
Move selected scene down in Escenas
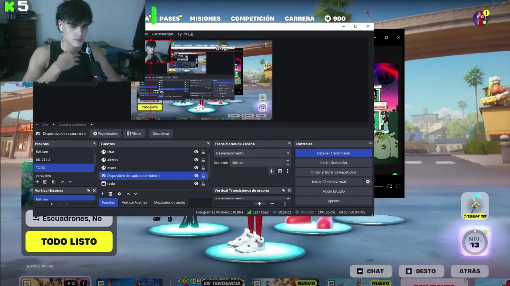pos(70,182)
